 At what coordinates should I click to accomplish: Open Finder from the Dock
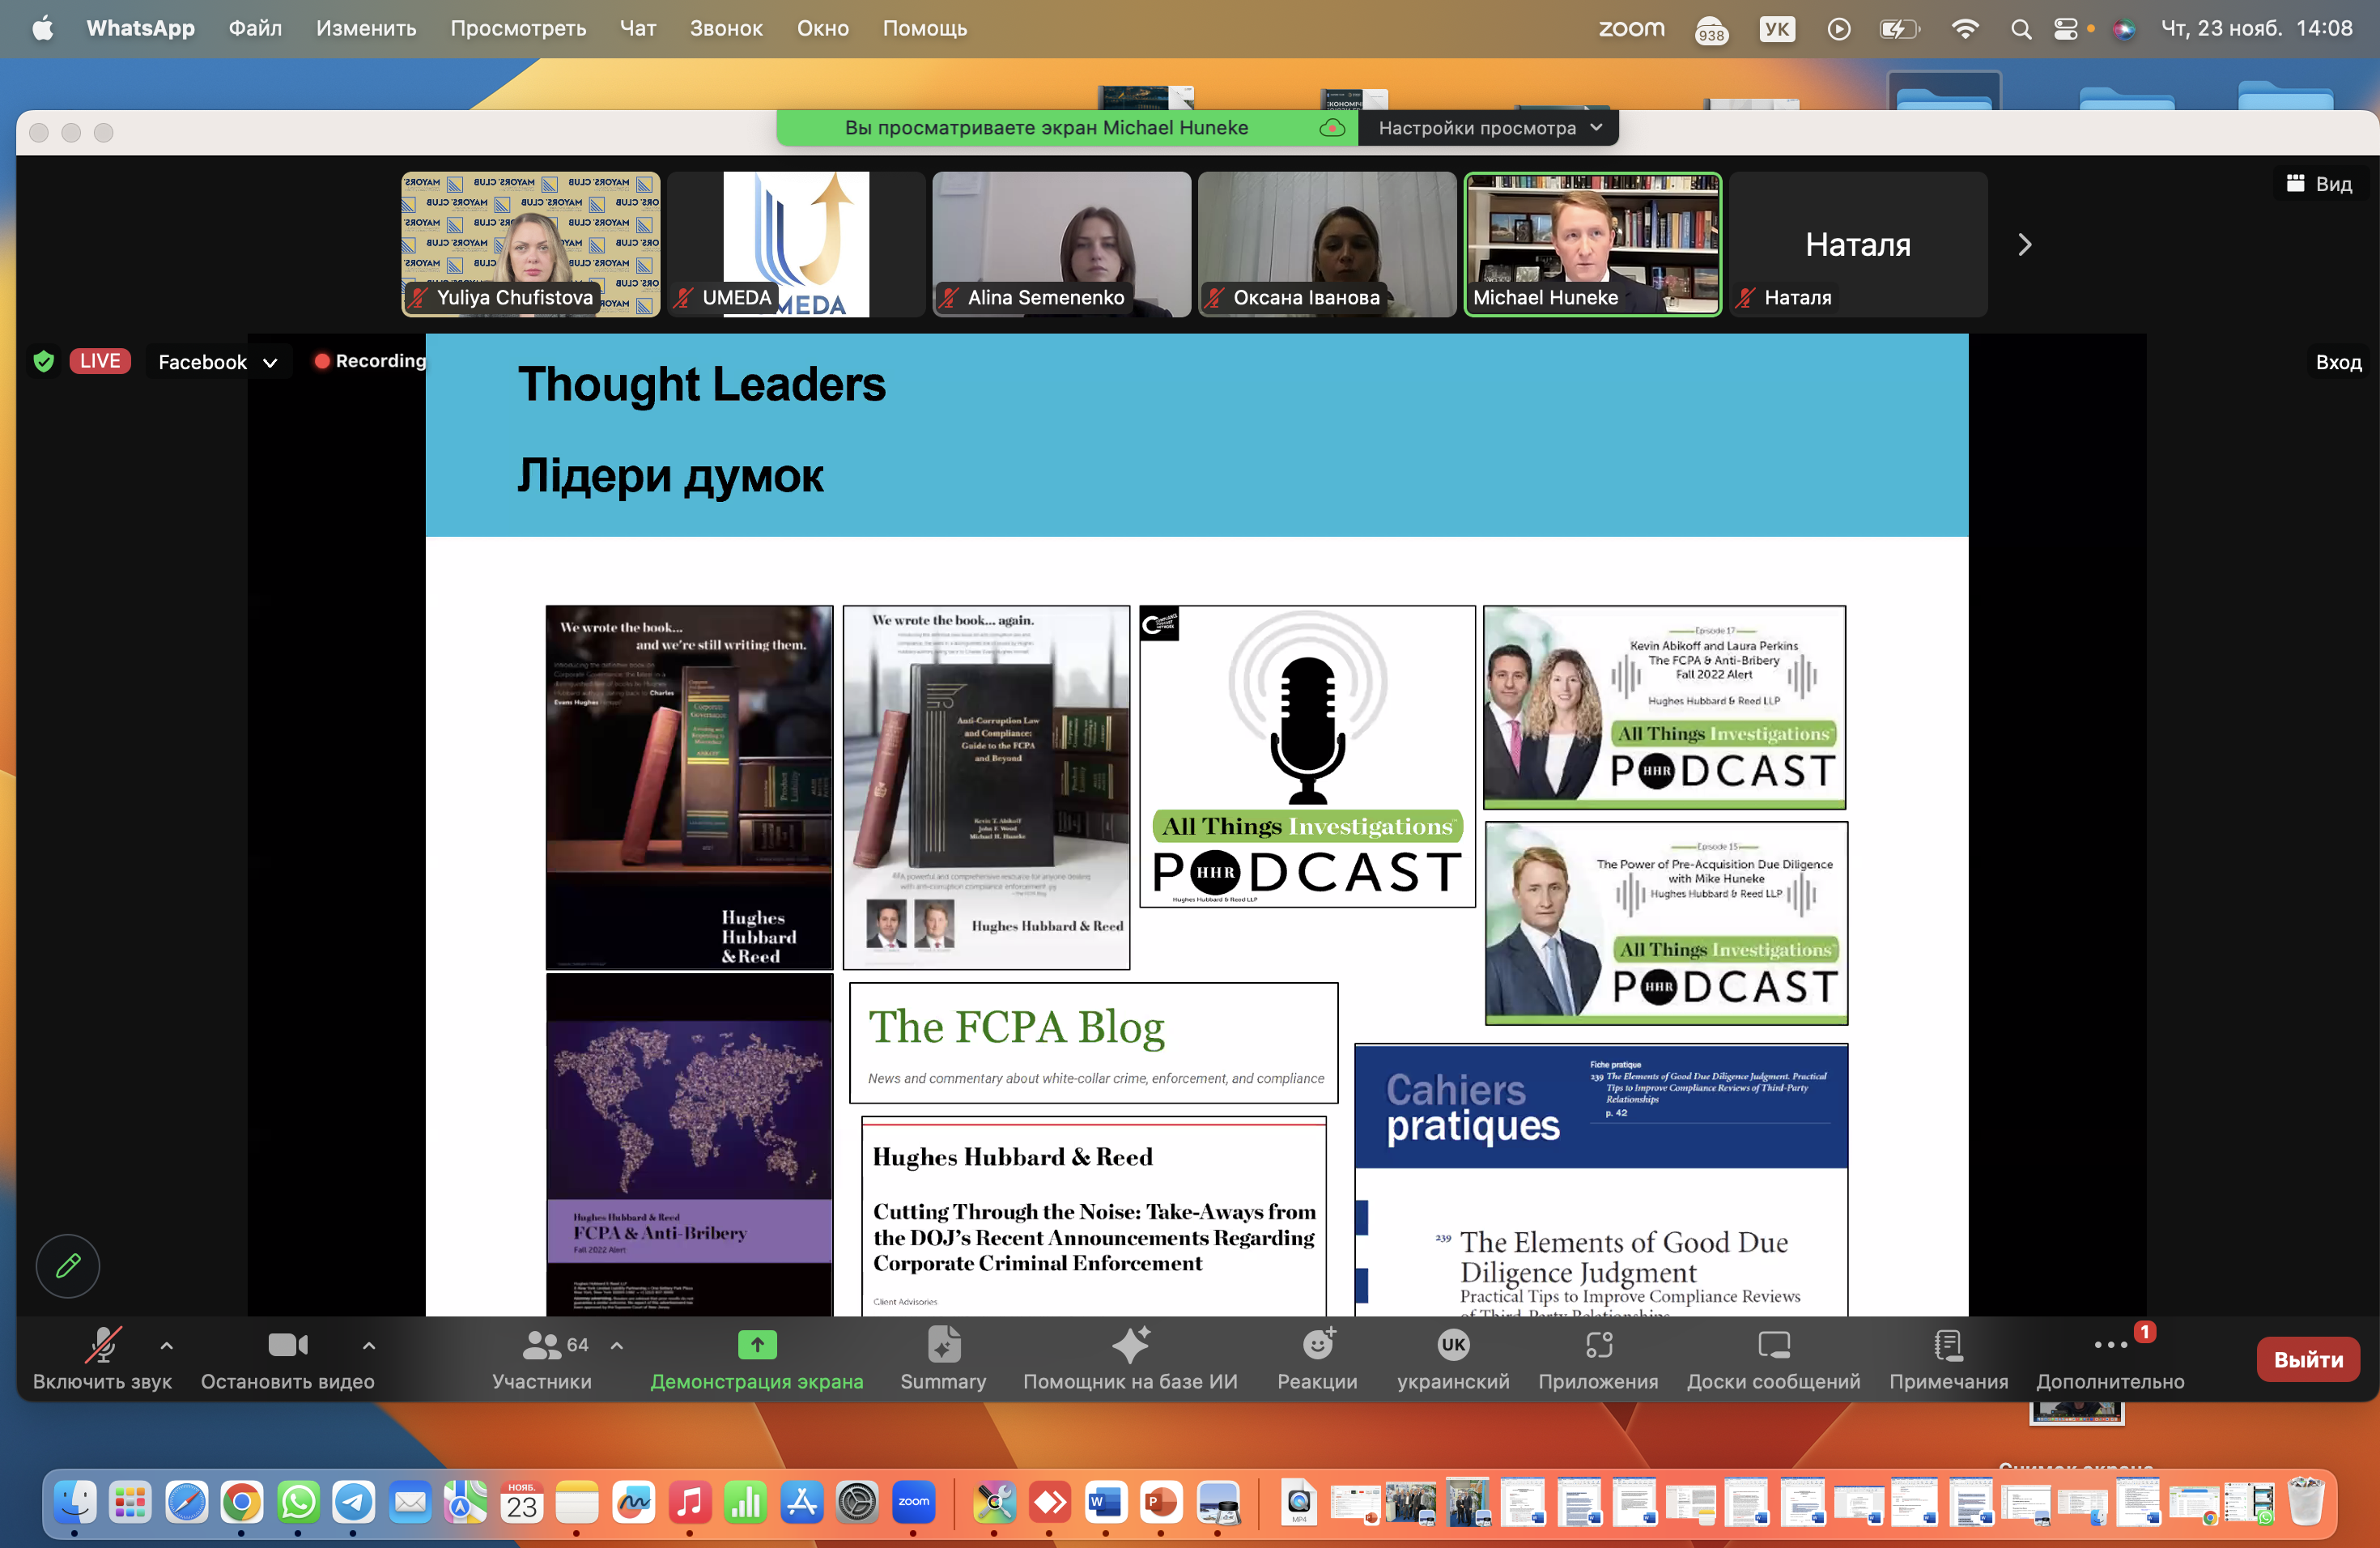pos(76,1502)
